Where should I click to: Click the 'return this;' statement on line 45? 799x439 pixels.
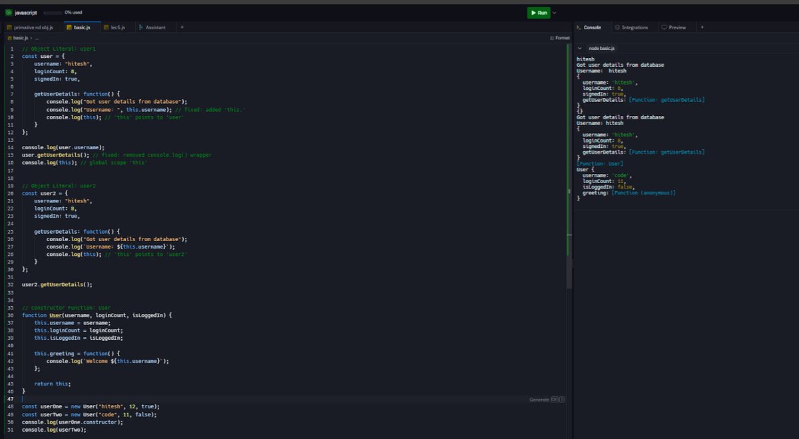tap(52, 384)
